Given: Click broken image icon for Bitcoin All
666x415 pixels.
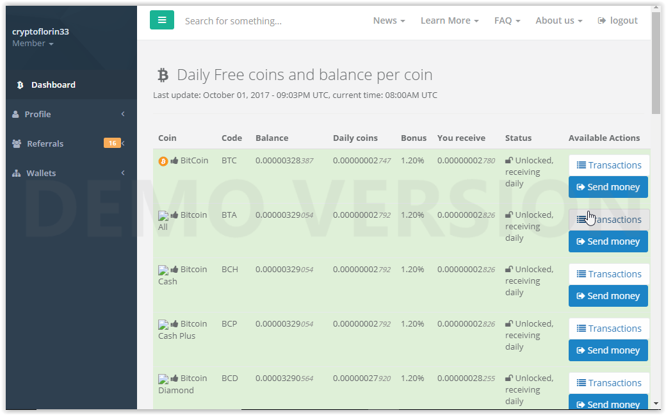Looking at the screenshot, I should [x=163, y=216].
